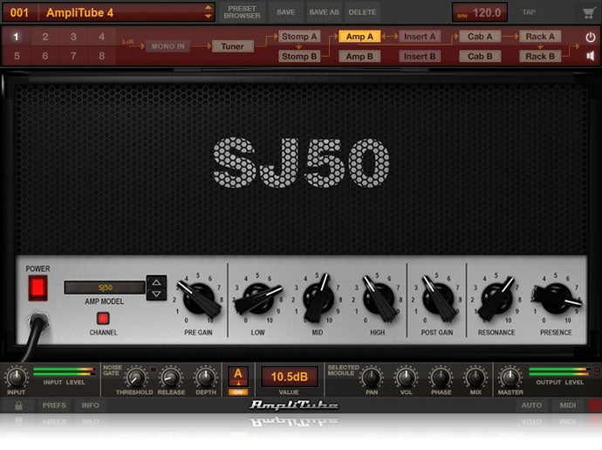Click the power bypass icon at signal chain end
The height and width of the screenshot is (450, 602).
click(591, 37)
